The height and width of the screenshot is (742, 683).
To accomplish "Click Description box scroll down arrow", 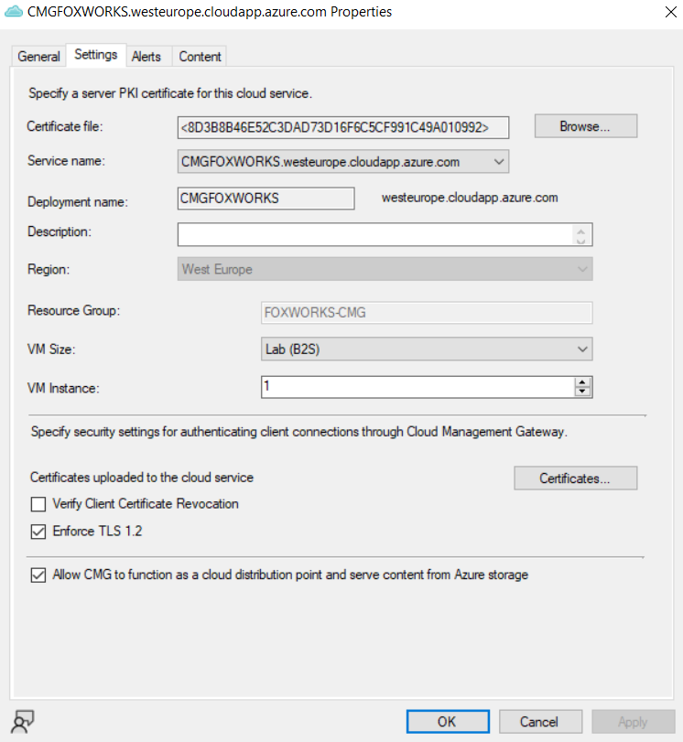I will pyautogui.click(x=581, y=240).
